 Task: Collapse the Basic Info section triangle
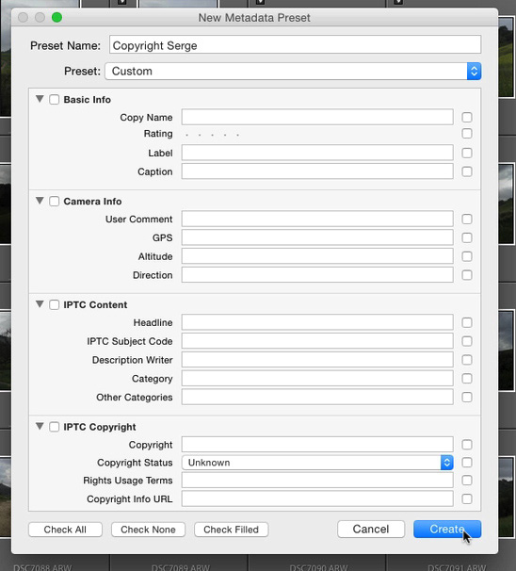tap(40, 99)
